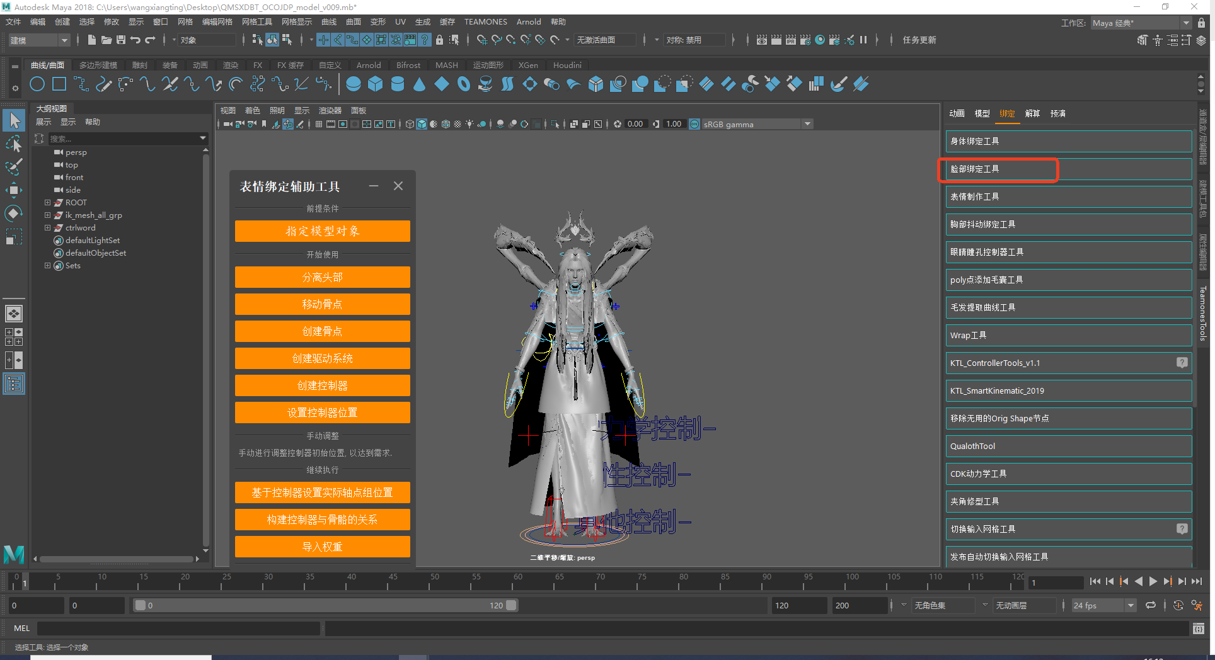
Task: Toggle the color management ON button
Action: (x=694, y=124)
